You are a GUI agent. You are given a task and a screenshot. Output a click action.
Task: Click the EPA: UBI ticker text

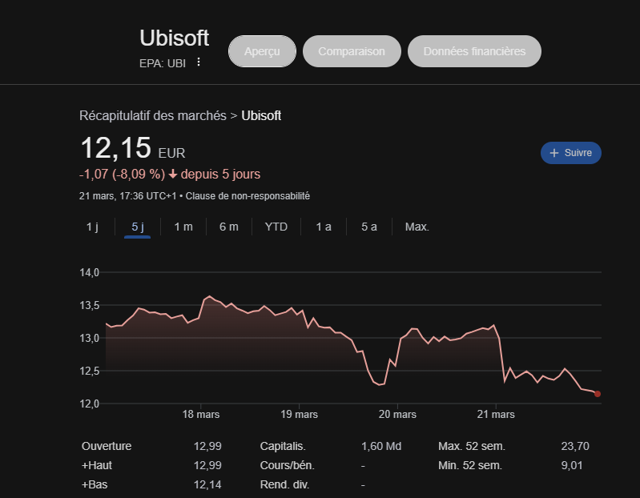(163, 63)
